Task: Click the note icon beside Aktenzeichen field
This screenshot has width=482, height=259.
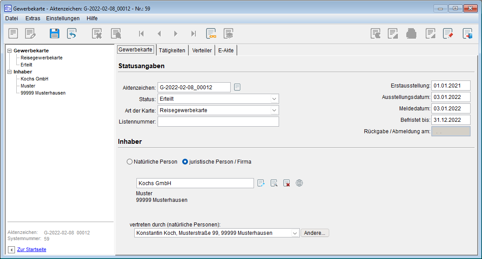Action: (237, 87)
